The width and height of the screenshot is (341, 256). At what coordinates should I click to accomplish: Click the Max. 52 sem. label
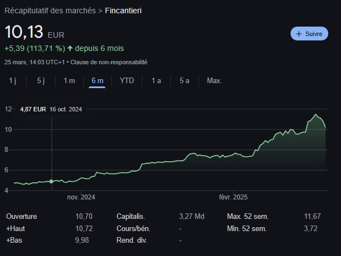click(x=247, y=216)
